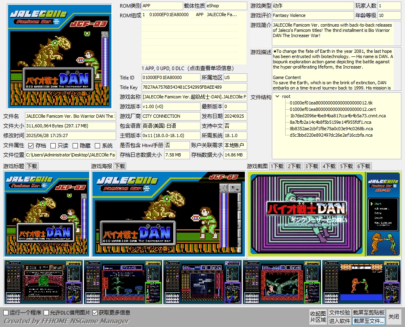The image size is (405, 327).
Task: Open the green monster dialogue screenshot thumbnail
Action: click(43, 282)
